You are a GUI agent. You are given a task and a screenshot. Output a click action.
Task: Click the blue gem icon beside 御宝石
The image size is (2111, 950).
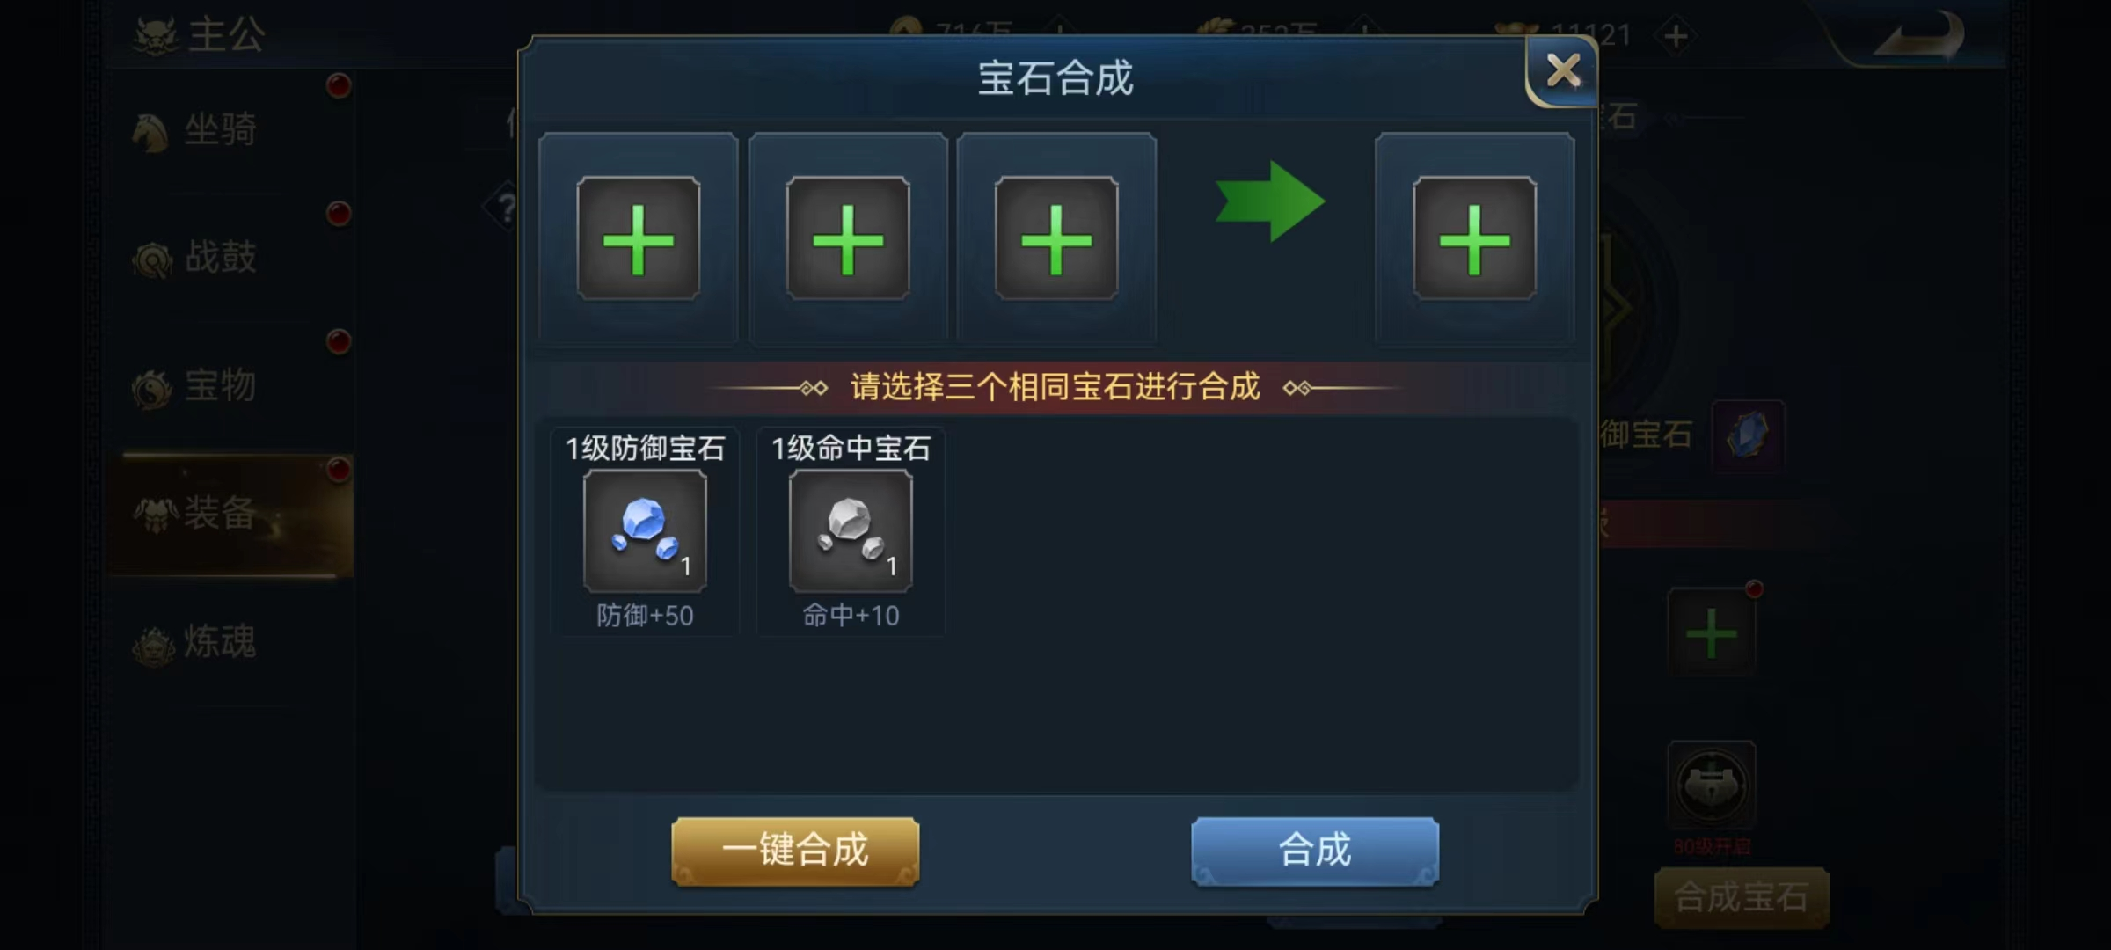pos(1749,435)
